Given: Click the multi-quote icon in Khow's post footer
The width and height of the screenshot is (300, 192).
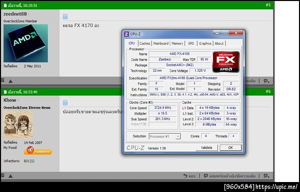Looking at the screenshot, I should (266, 176).
